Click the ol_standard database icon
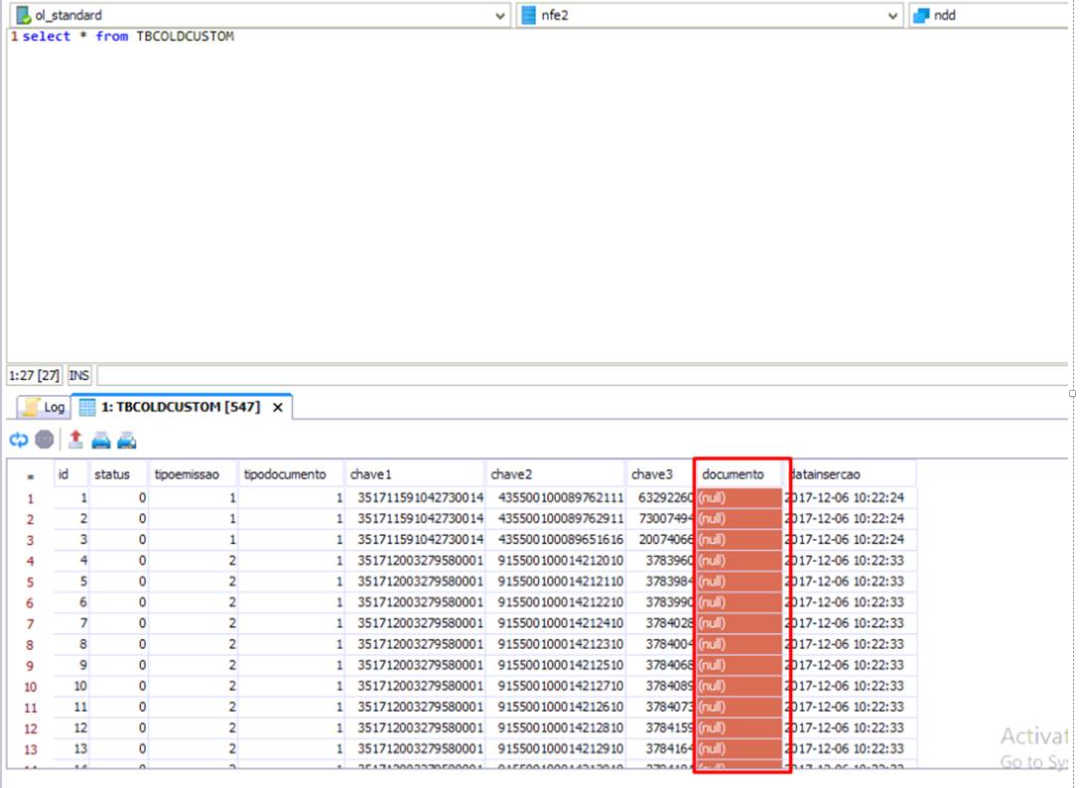The image size is (1081, 788). pos(22,15)
